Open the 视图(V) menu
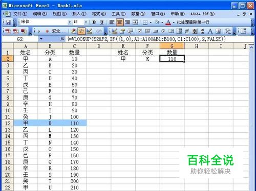 tap(59, 14)
